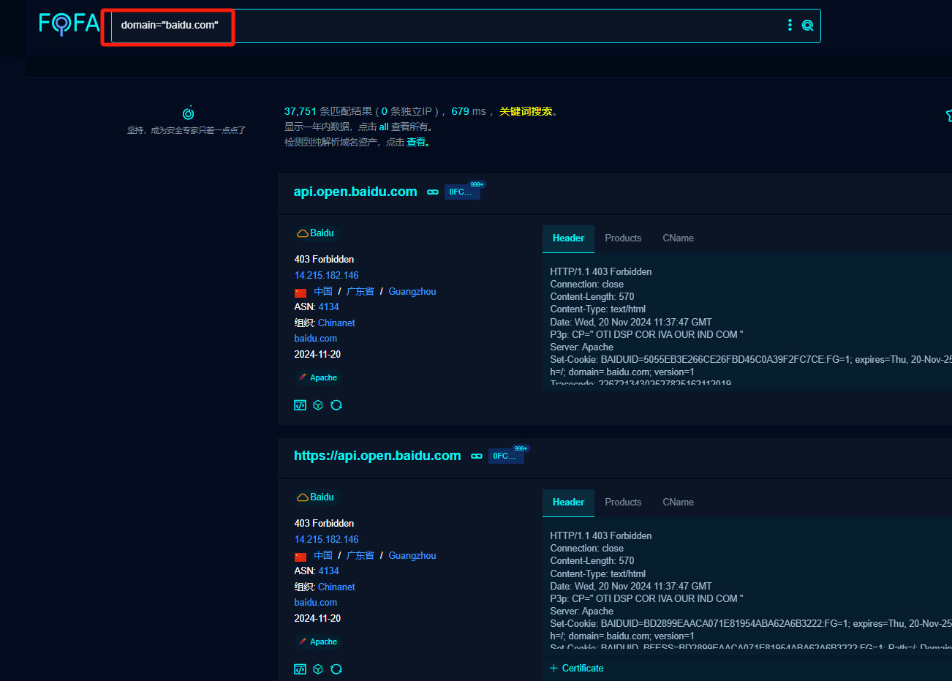Filter by 广东省 in second result
The height and width of the screenshot is (681, 952).
coord(360,555)
